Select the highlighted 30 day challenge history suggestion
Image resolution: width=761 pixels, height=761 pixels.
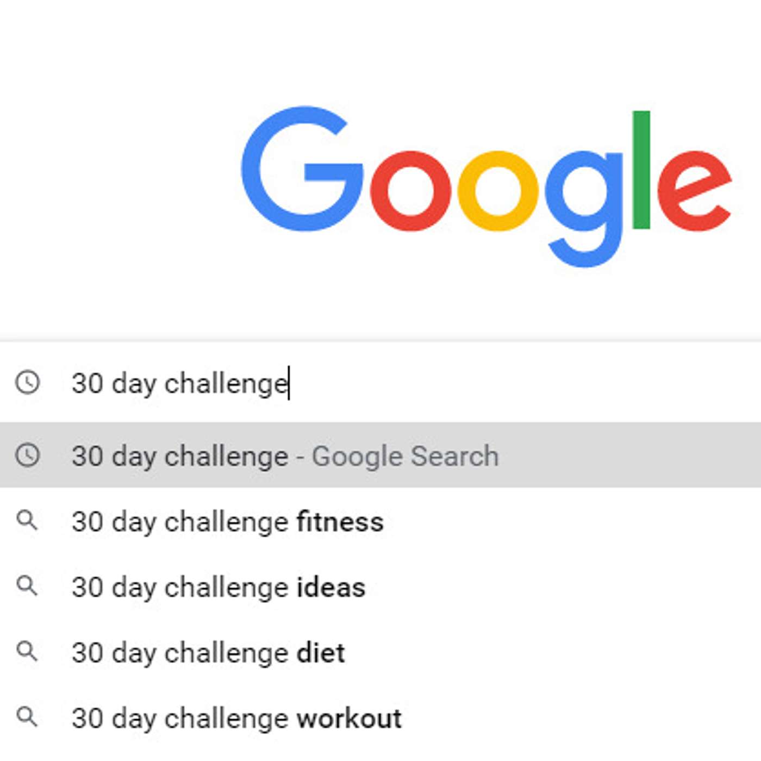click(x=380, y=455)
